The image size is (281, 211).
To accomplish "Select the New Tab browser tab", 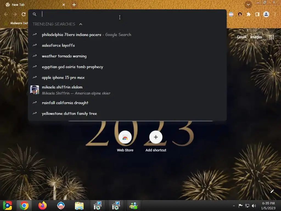I will pyautogui.click(x=35, y=5).
